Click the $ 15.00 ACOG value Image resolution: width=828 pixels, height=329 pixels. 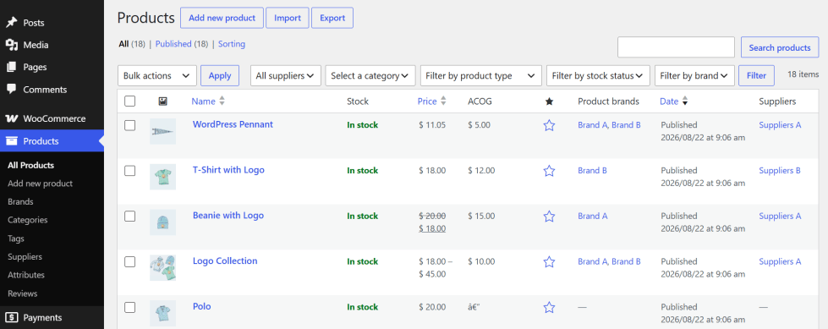(481, 216)
